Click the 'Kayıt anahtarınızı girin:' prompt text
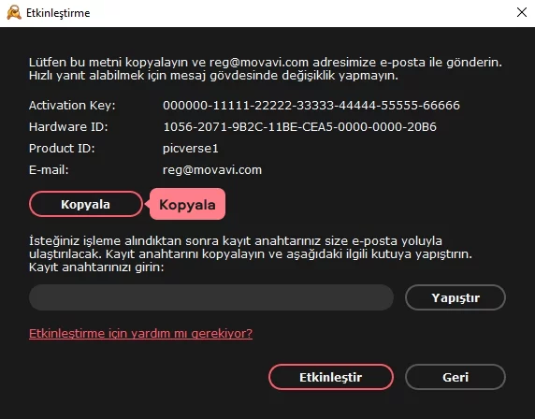535x419 pixels. pos(96,267)
